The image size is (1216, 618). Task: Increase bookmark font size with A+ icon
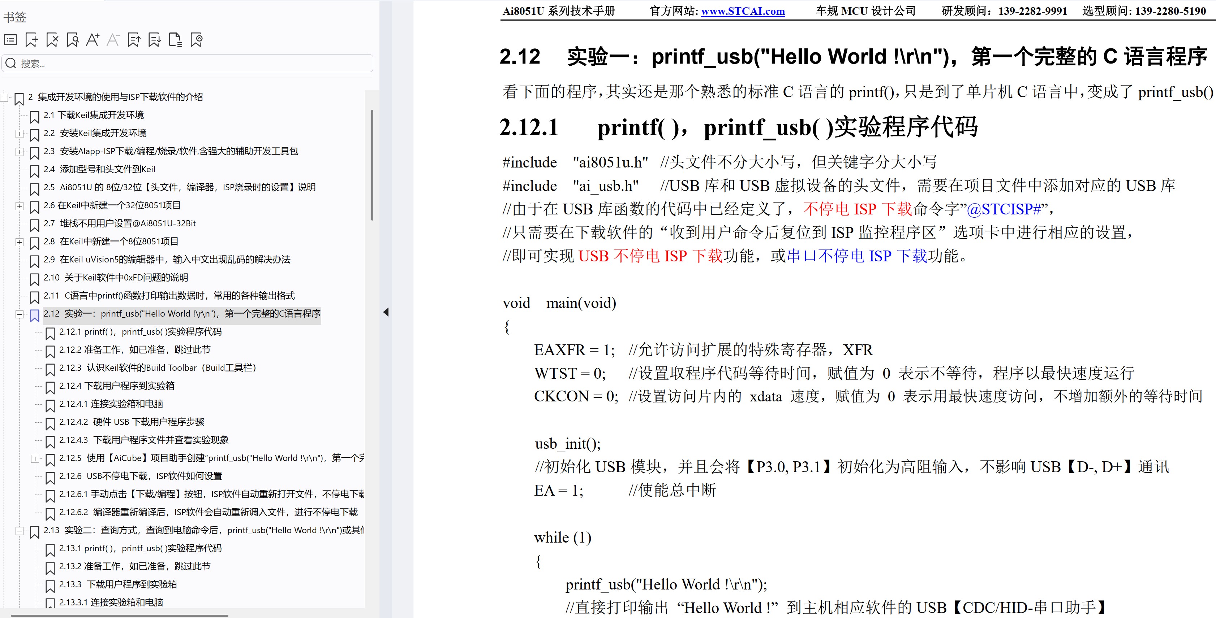click(93, 40)
